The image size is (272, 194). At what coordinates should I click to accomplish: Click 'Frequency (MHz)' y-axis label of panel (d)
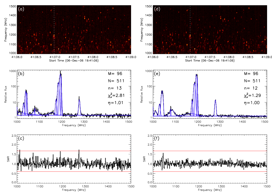pyautogui.click(x=142, y=30)
